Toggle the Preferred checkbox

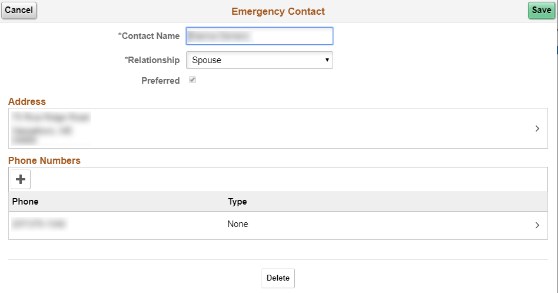pyautogui.click(x=192, y=80)
